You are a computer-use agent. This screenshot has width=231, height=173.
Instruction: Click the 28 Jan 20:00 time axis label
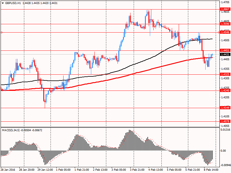pyautogui.click(x=27, y=170)
